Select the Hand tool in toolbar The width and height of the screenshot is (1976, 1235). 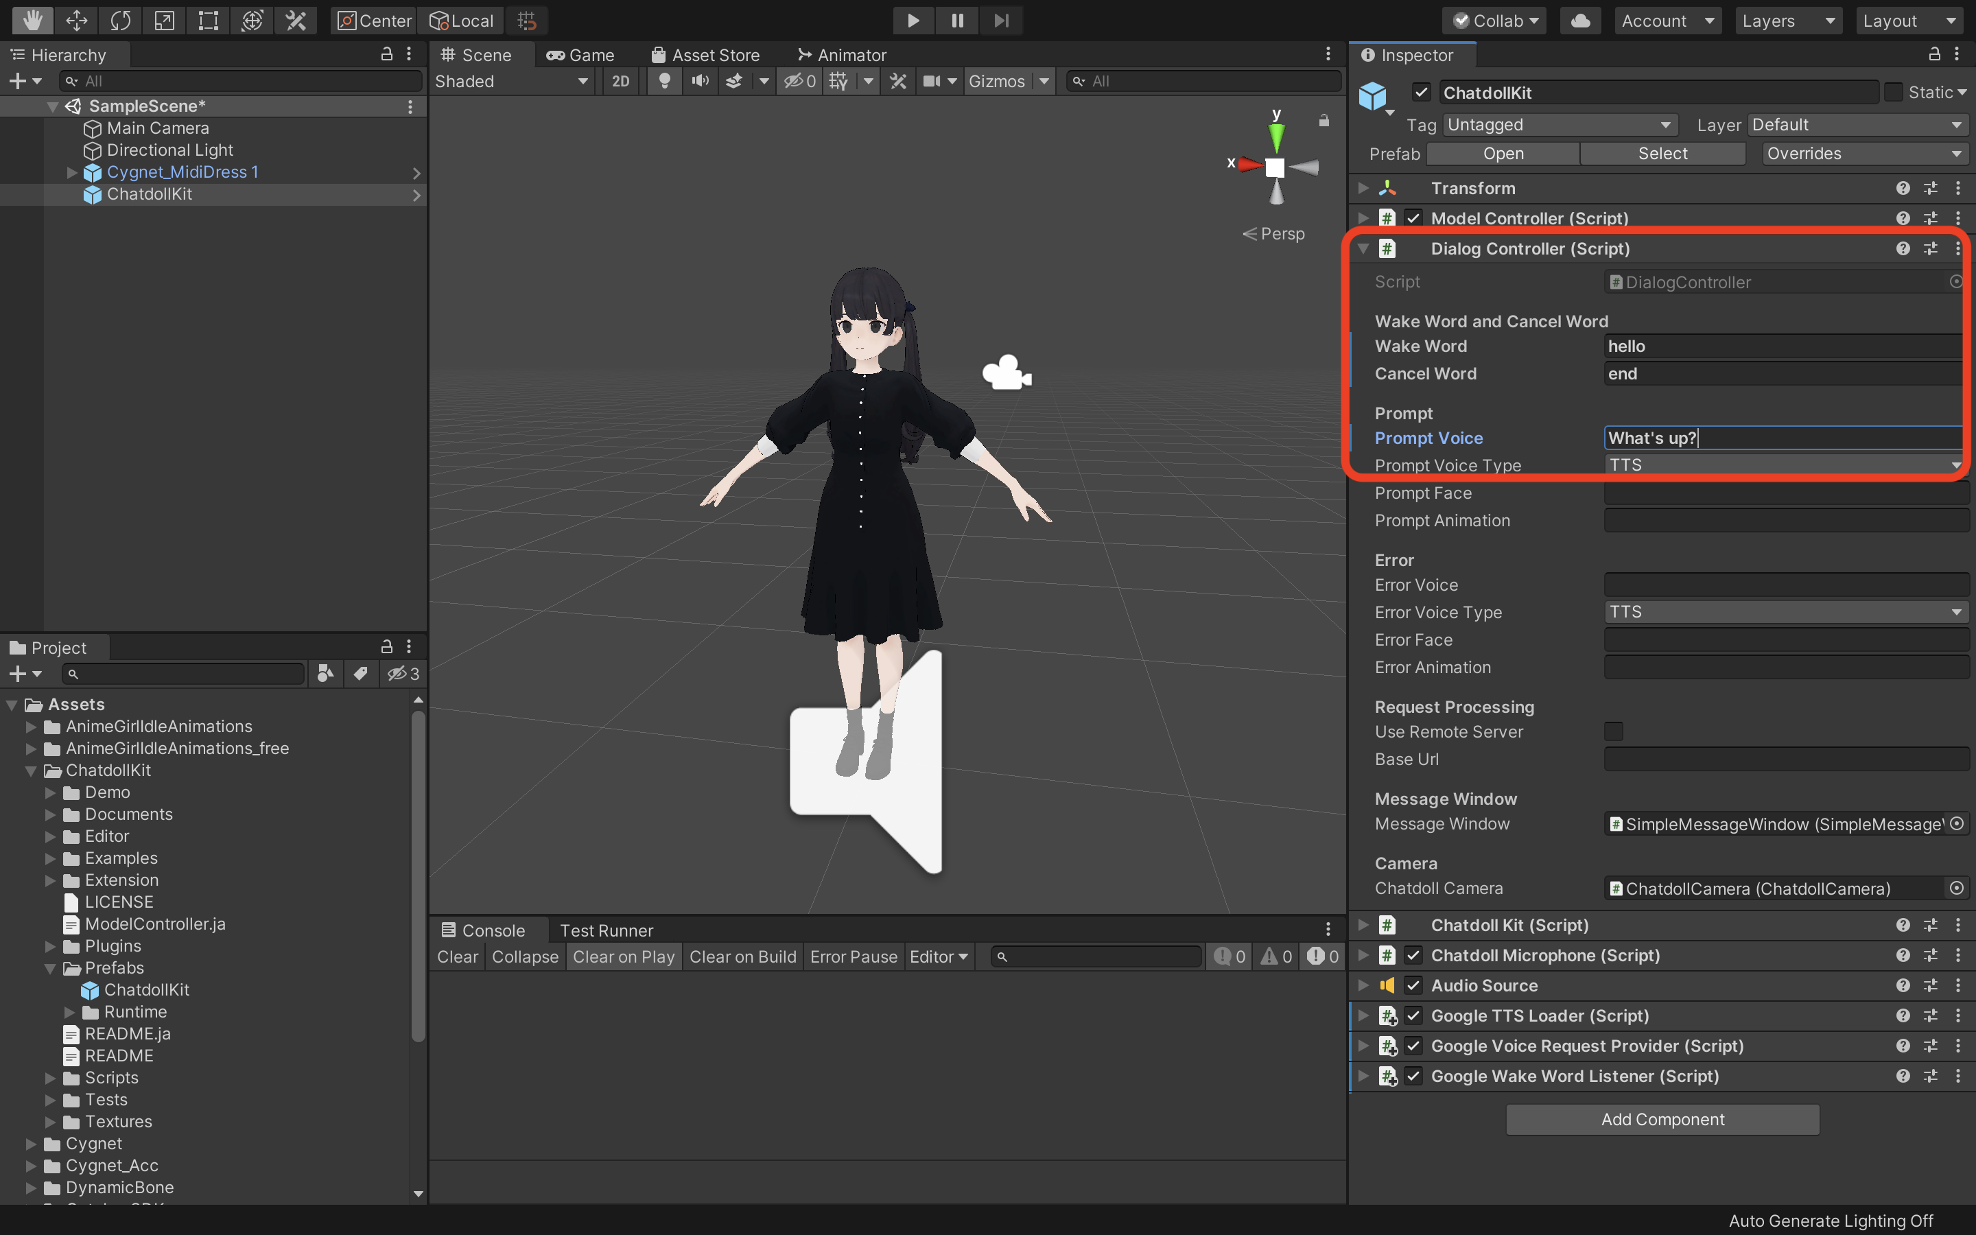32,21
